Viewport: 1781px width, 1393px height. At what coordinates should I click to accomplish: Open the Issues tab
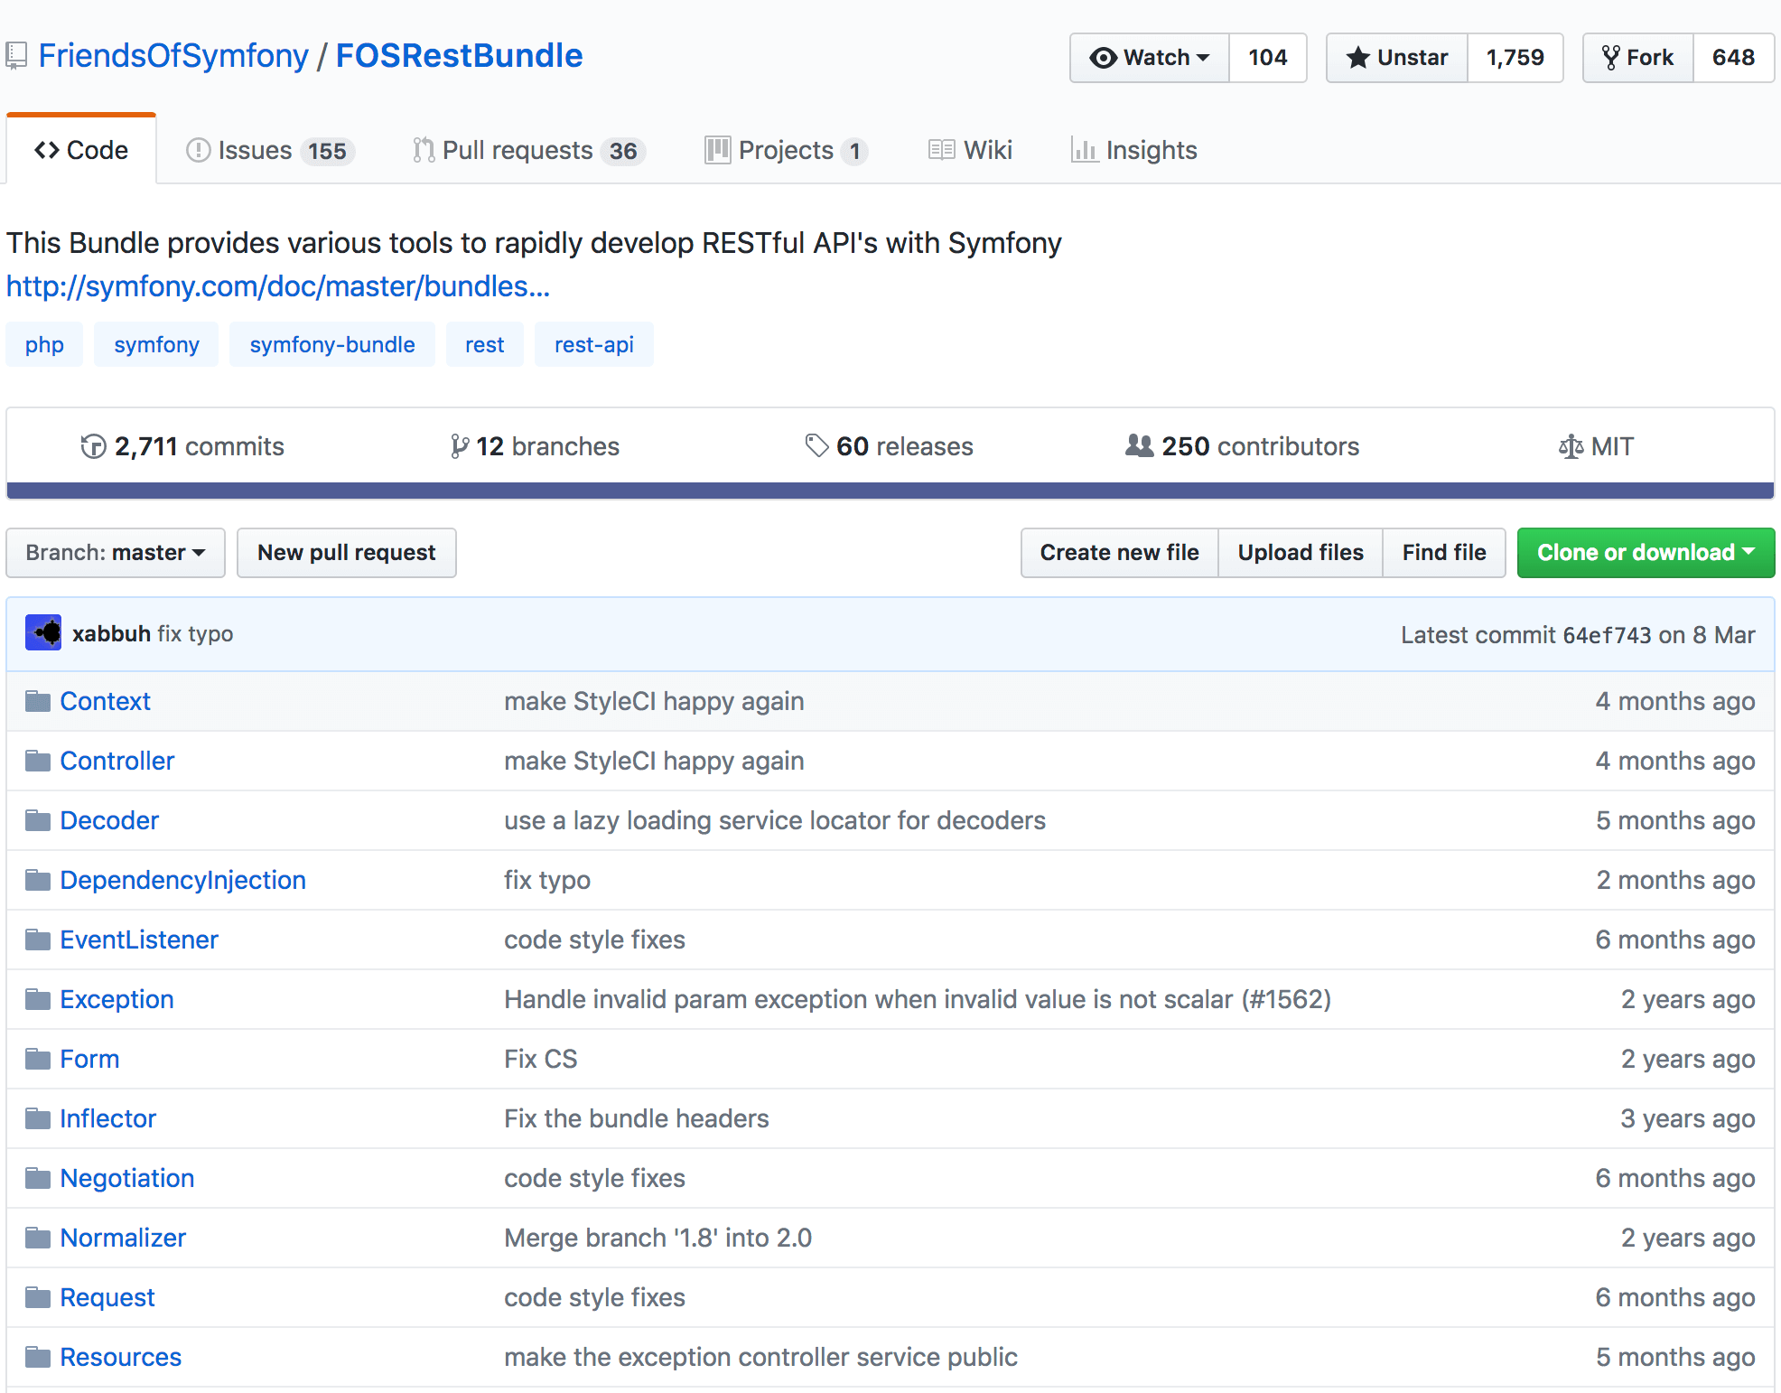click(269, 150)
